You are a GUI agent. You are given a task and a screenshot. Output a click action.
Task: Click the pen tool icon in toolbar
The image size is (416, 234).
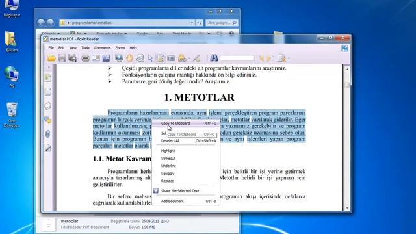(196, 58)
